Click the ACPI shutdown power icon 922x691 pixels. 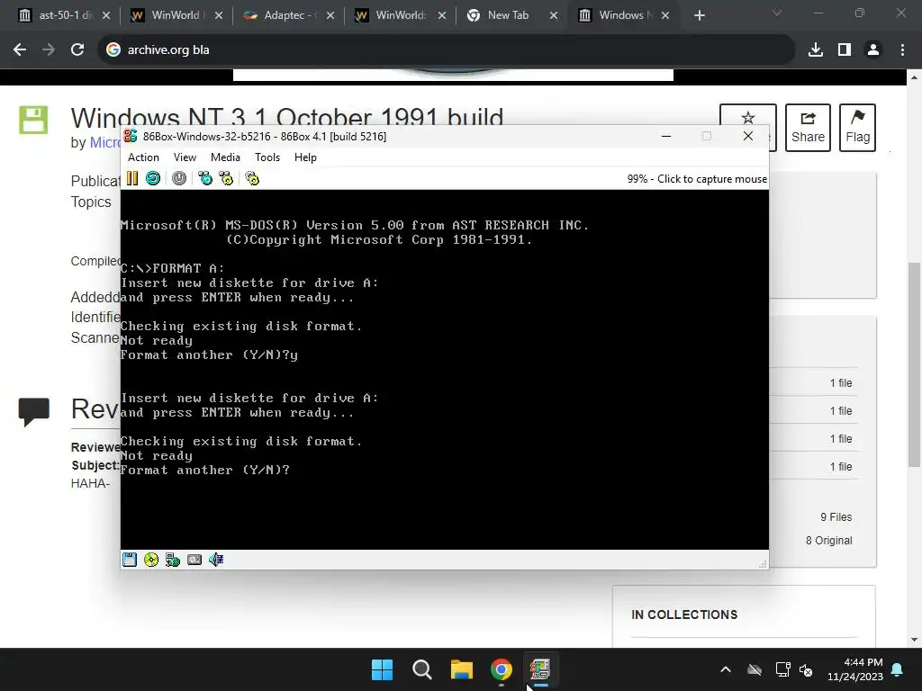[x=179, y=178]
